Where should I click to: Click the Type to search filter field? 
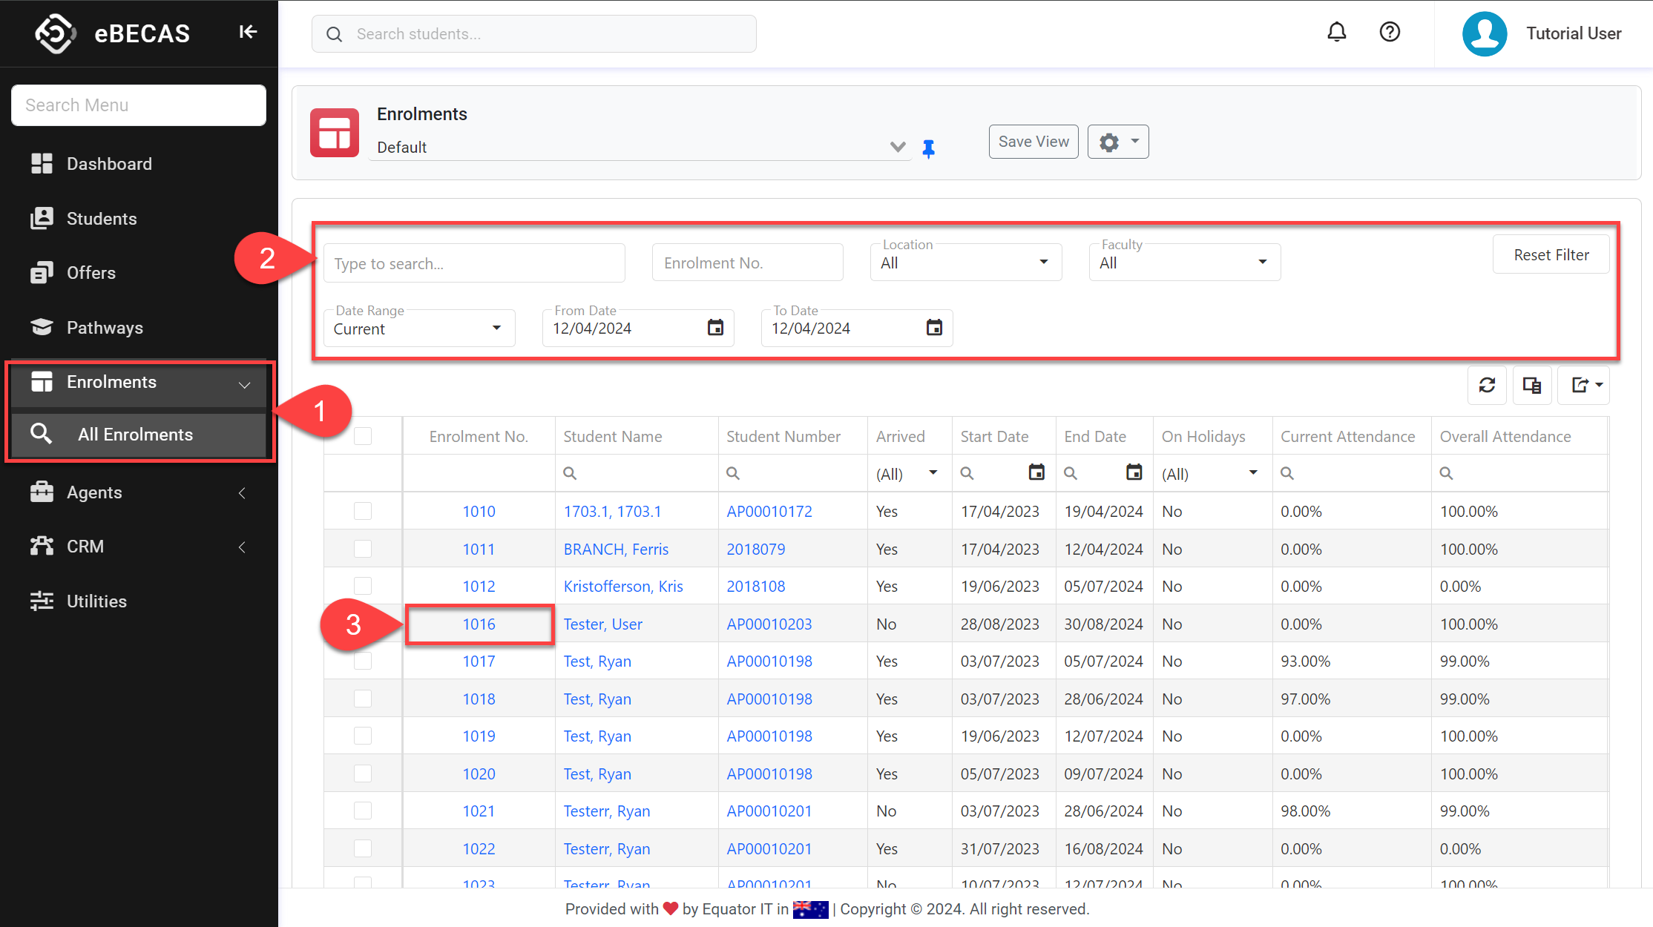[474, 263]
